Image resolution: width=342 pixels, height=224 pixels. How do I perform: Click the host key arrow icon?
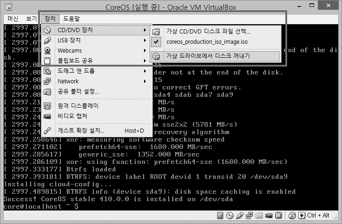click(302, 216)
